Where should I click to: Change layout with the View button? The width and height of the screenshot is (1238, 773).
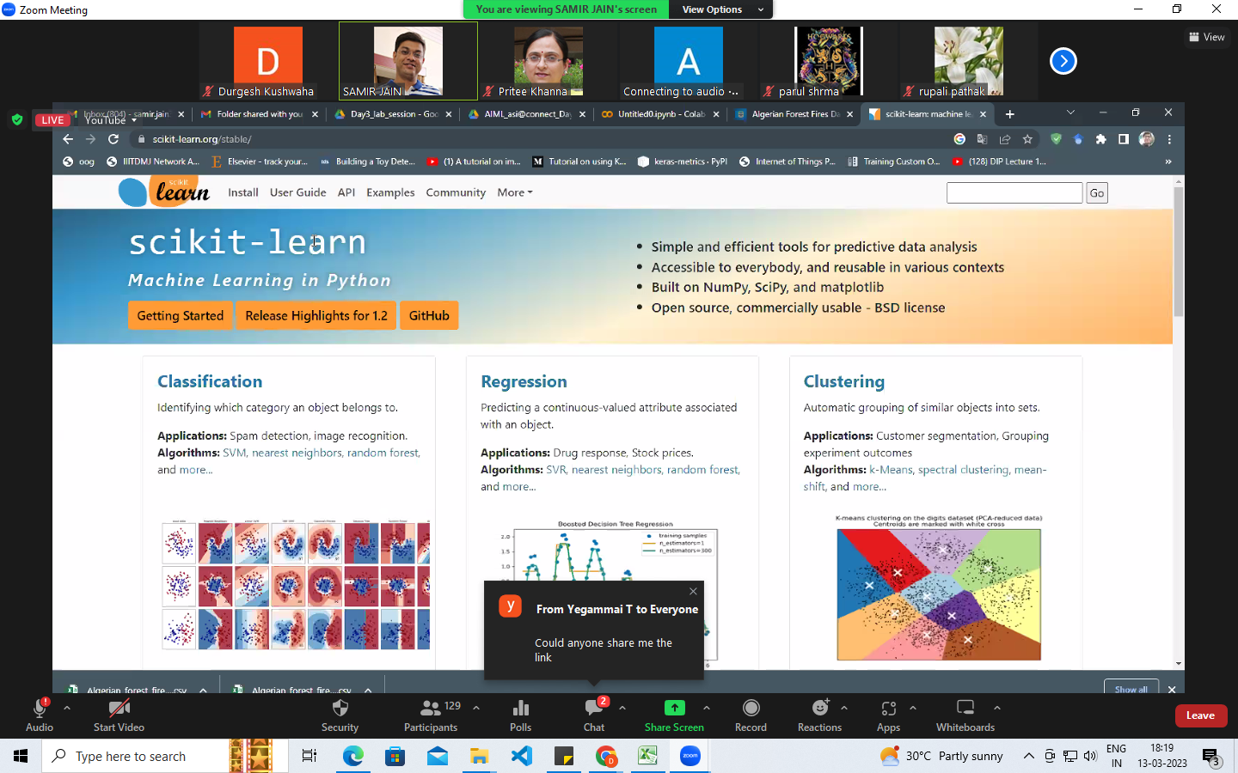(x=1207, y=37)
